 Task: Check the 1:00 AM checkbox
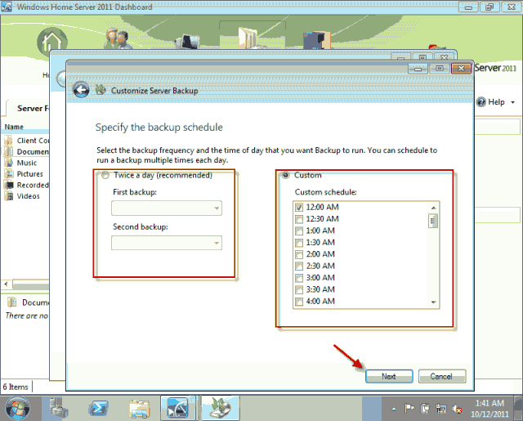[299, 231]
